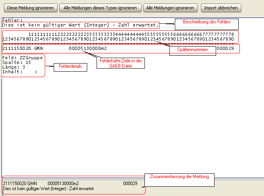Click 'Fehlerhafte Zeile in der GAEB-Datei' callout

121,63
